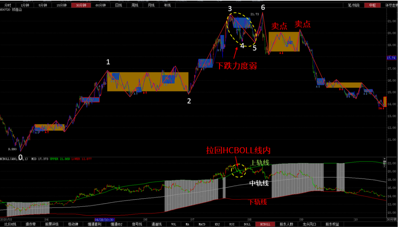Select the HCBOLL indicator tab
This screenshot has height=227, width=398.
click(x=265, y=224)
